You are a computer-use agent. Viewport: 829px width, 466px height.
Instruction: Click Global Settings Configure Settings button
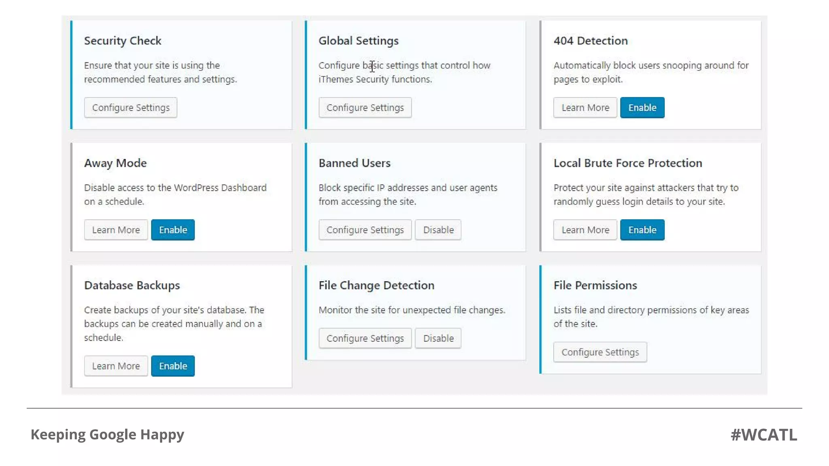[365, 108]
